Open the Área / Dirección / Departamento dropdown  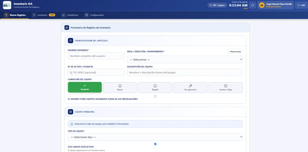click(185, 59)
